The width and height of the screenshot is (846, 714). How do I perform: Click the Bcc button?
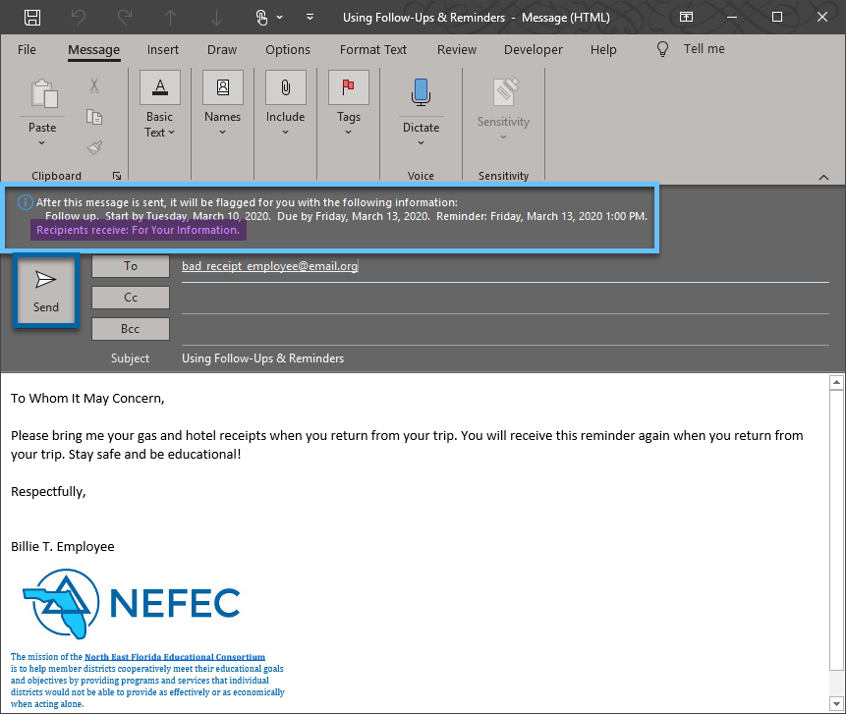(x=131, y=329)
